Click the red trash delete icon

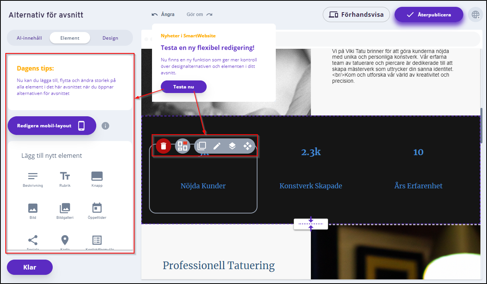click(x=163, y=146)
